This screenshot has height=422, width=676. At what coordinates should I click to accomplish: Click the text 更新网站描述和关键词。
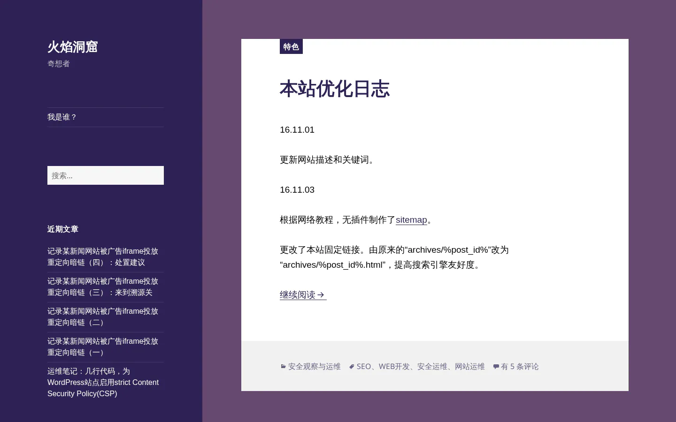[329, 160]
